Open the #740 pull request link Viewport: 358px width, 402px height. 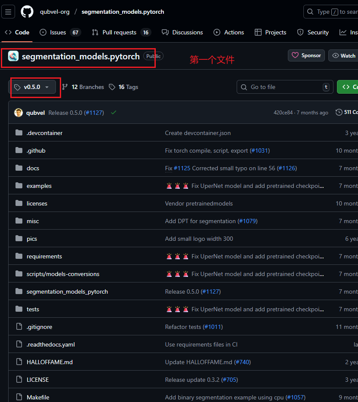pyautogui.click(x=243, y=362)
